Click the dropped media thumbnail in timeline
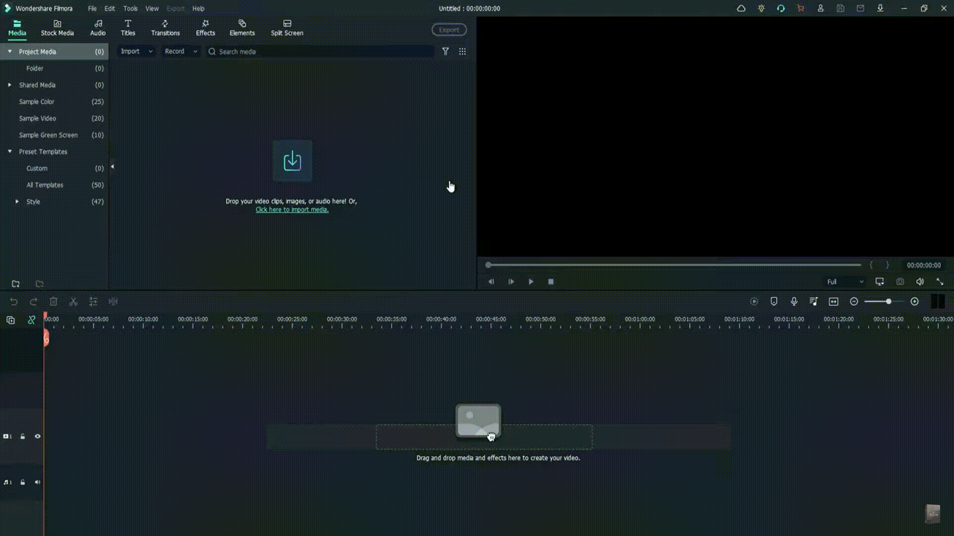 (477, 420)
